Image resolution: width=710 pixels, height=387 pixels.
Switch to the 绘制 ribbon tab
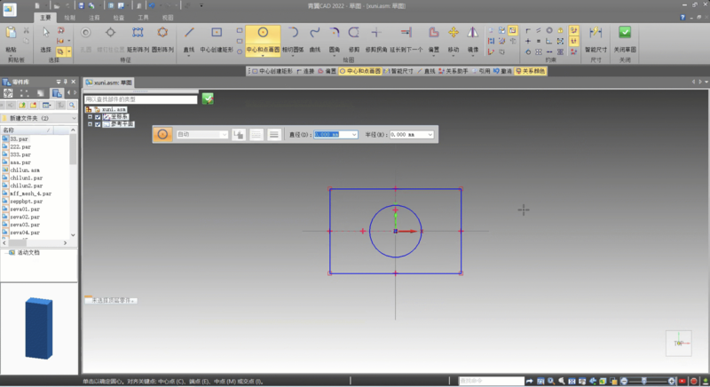click(x=71, y=17)
